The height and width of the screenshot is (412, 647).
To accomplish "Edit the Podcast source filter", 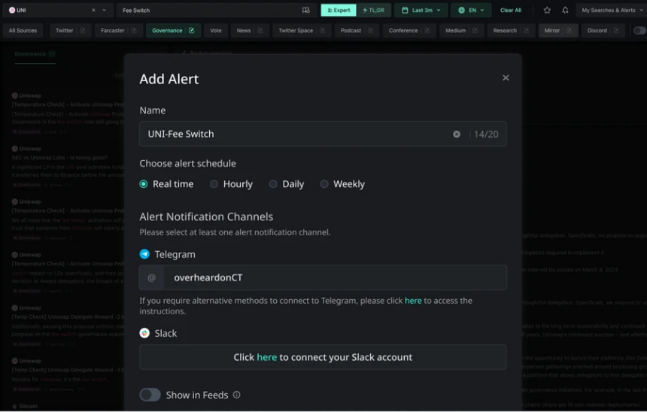I will pos(370,31).
